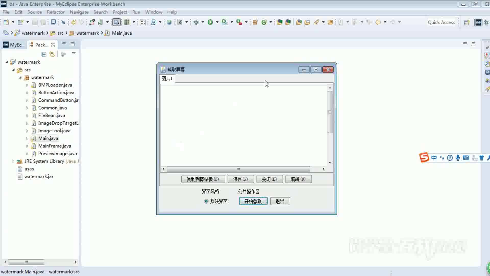The width and height of the screenshot is (490, 276).
Task: Click the 退出 button
Action: coord(280,201)
